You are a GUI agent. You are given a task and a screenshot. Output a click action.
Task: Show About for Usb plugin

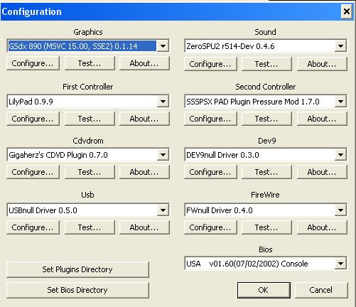click(x=144, y=227)
